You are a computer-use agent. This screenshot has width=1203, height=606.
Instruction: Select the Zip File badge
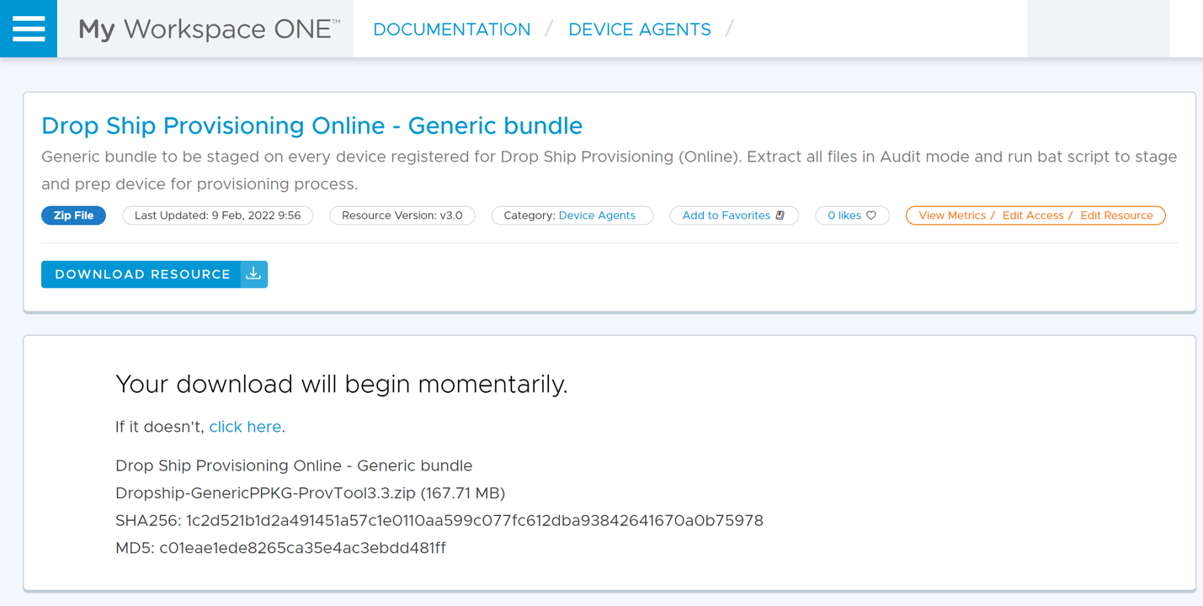pyautogui.click(x=73, y=215)
